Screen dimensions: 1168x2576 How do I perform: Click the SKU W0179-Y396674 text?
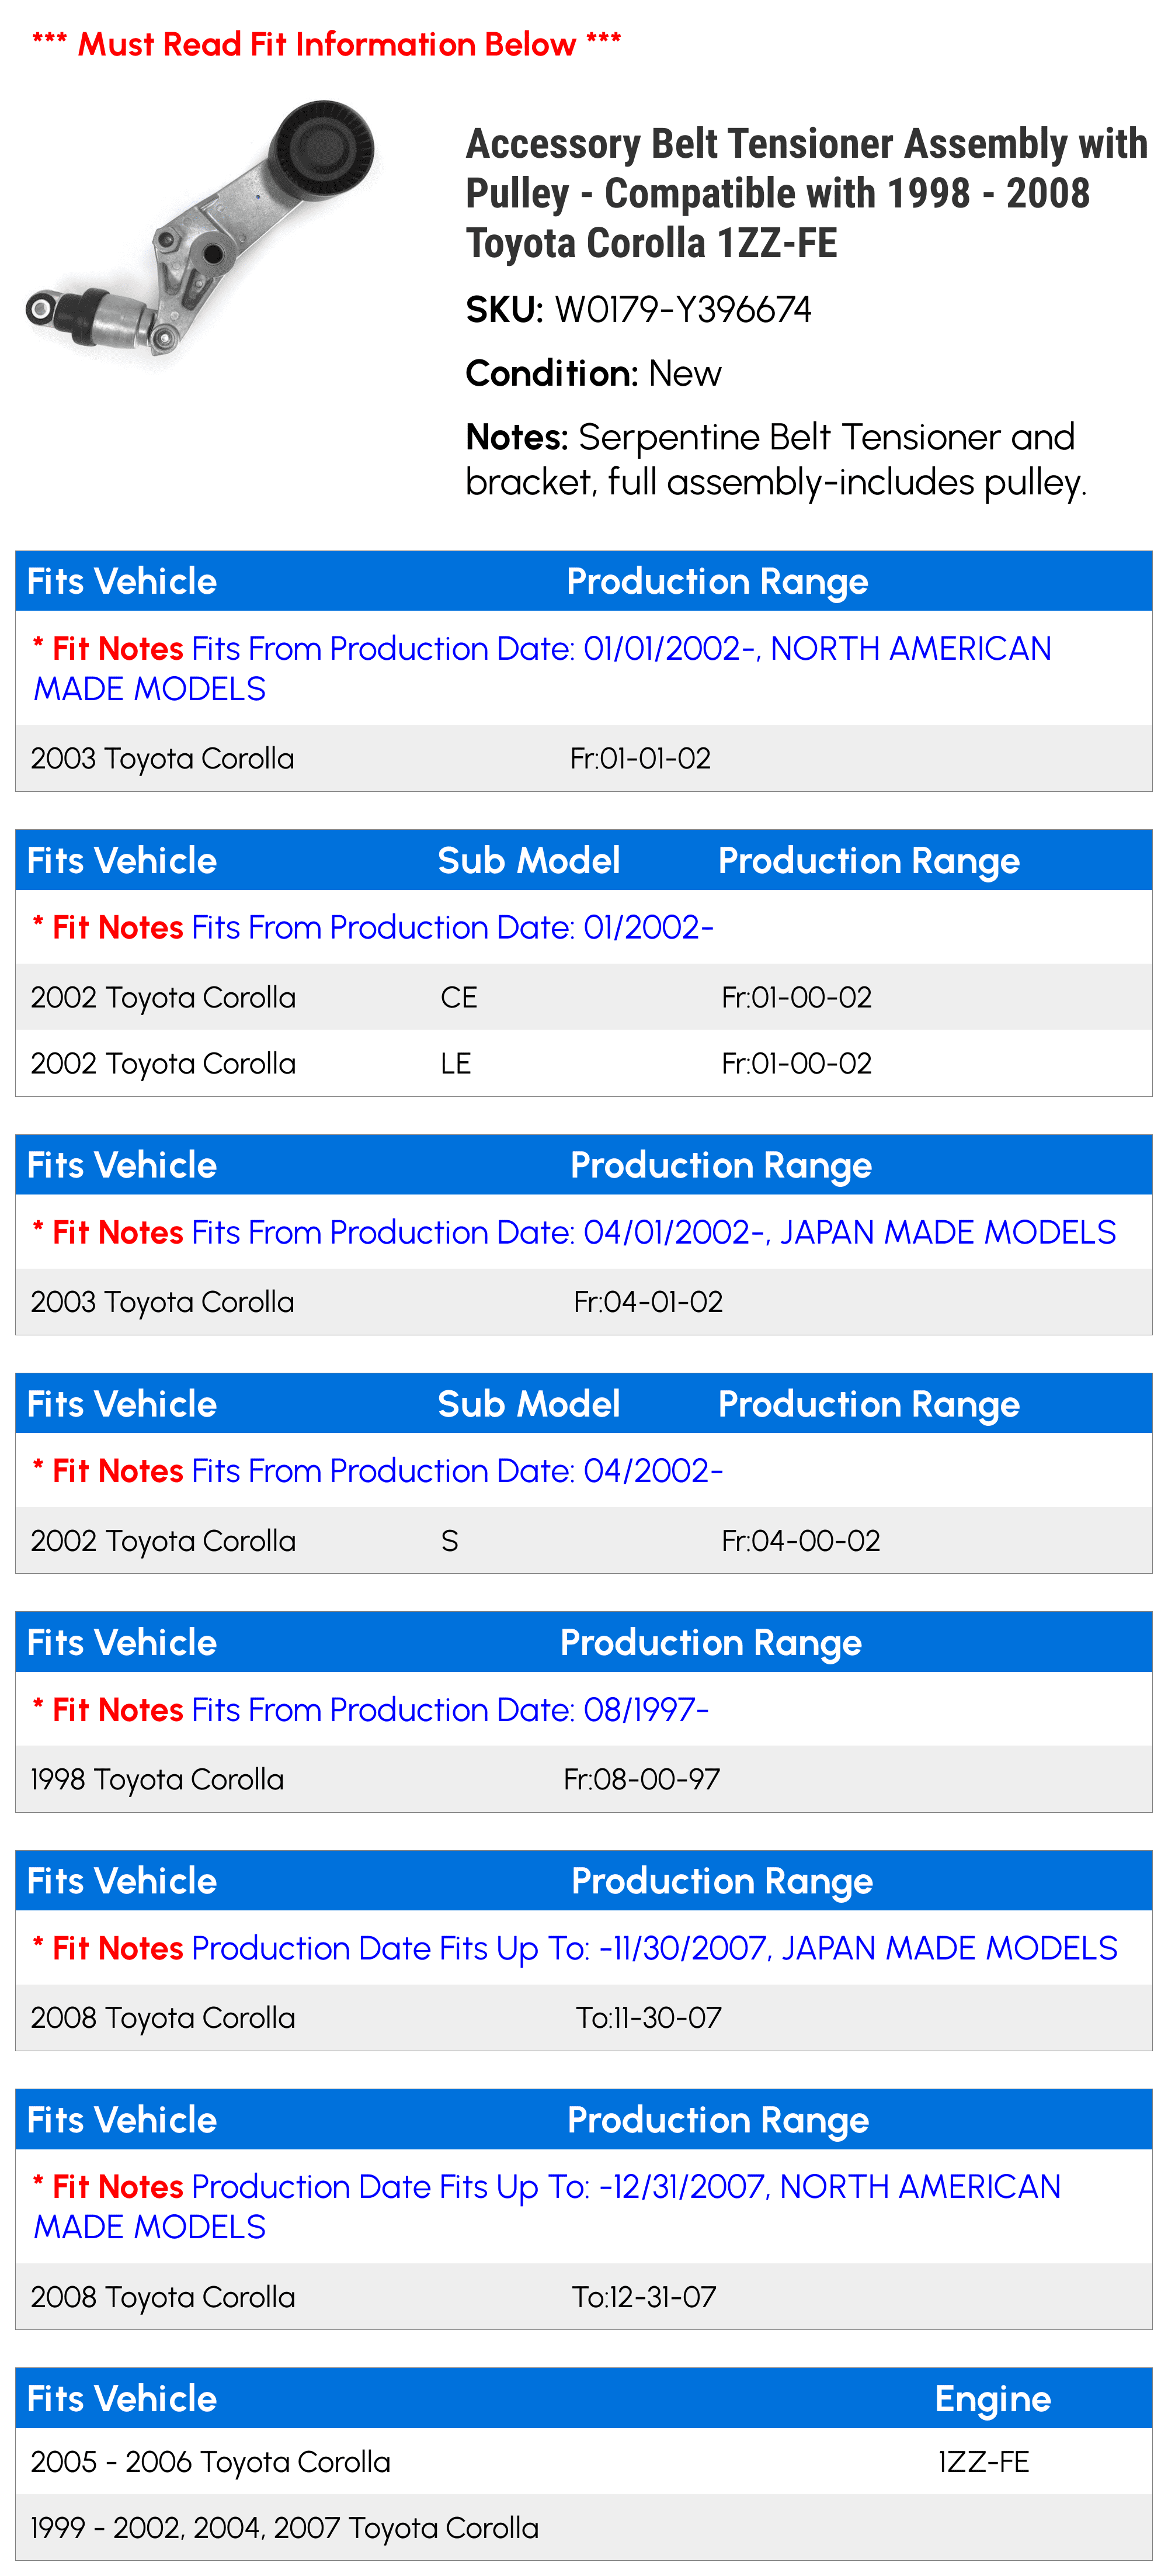(x=638, y=310)
